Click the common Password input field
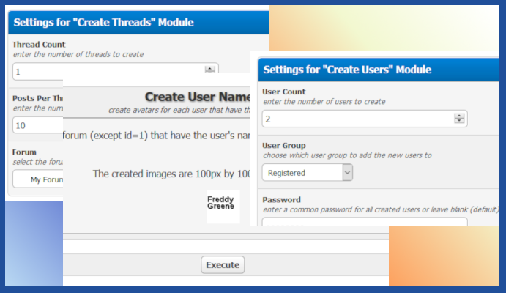 [364, 223]
